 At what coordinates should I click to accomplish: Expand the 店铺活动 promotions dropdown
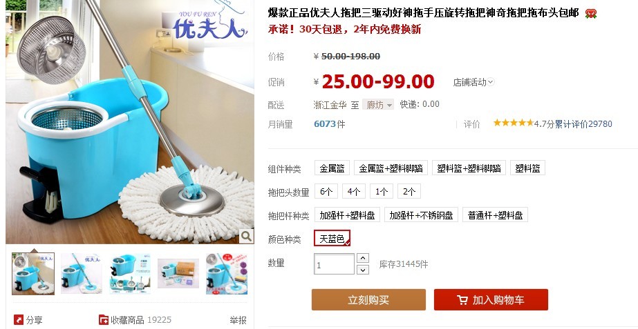(x=473, y=82)
